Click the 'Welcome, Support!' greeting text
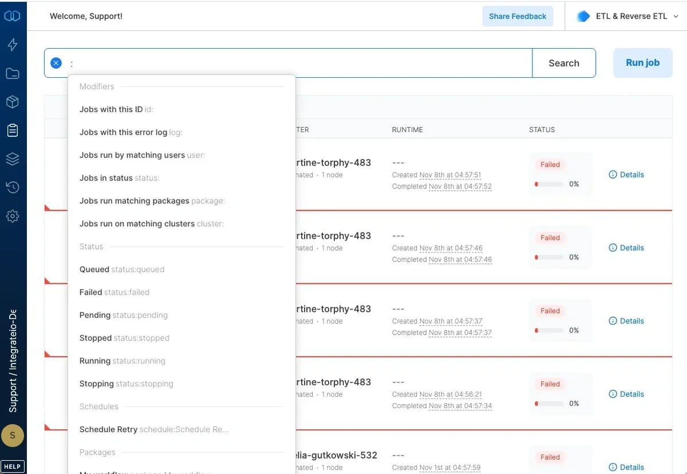 pyautogui.click(x=86, y=16)
